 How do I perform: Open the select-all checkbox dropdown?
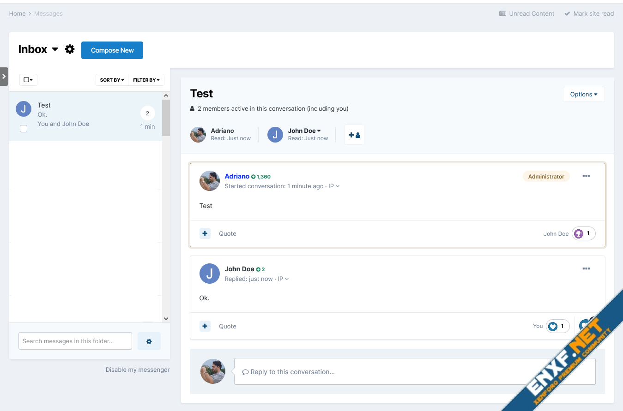[x=28, y=80]
